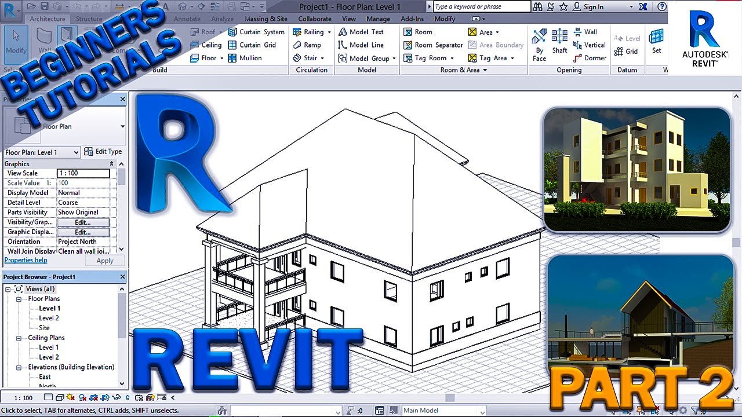This screenshot has height=417, width=742.
Task: Choose the Wall opening tool
Action: [585, 32]
